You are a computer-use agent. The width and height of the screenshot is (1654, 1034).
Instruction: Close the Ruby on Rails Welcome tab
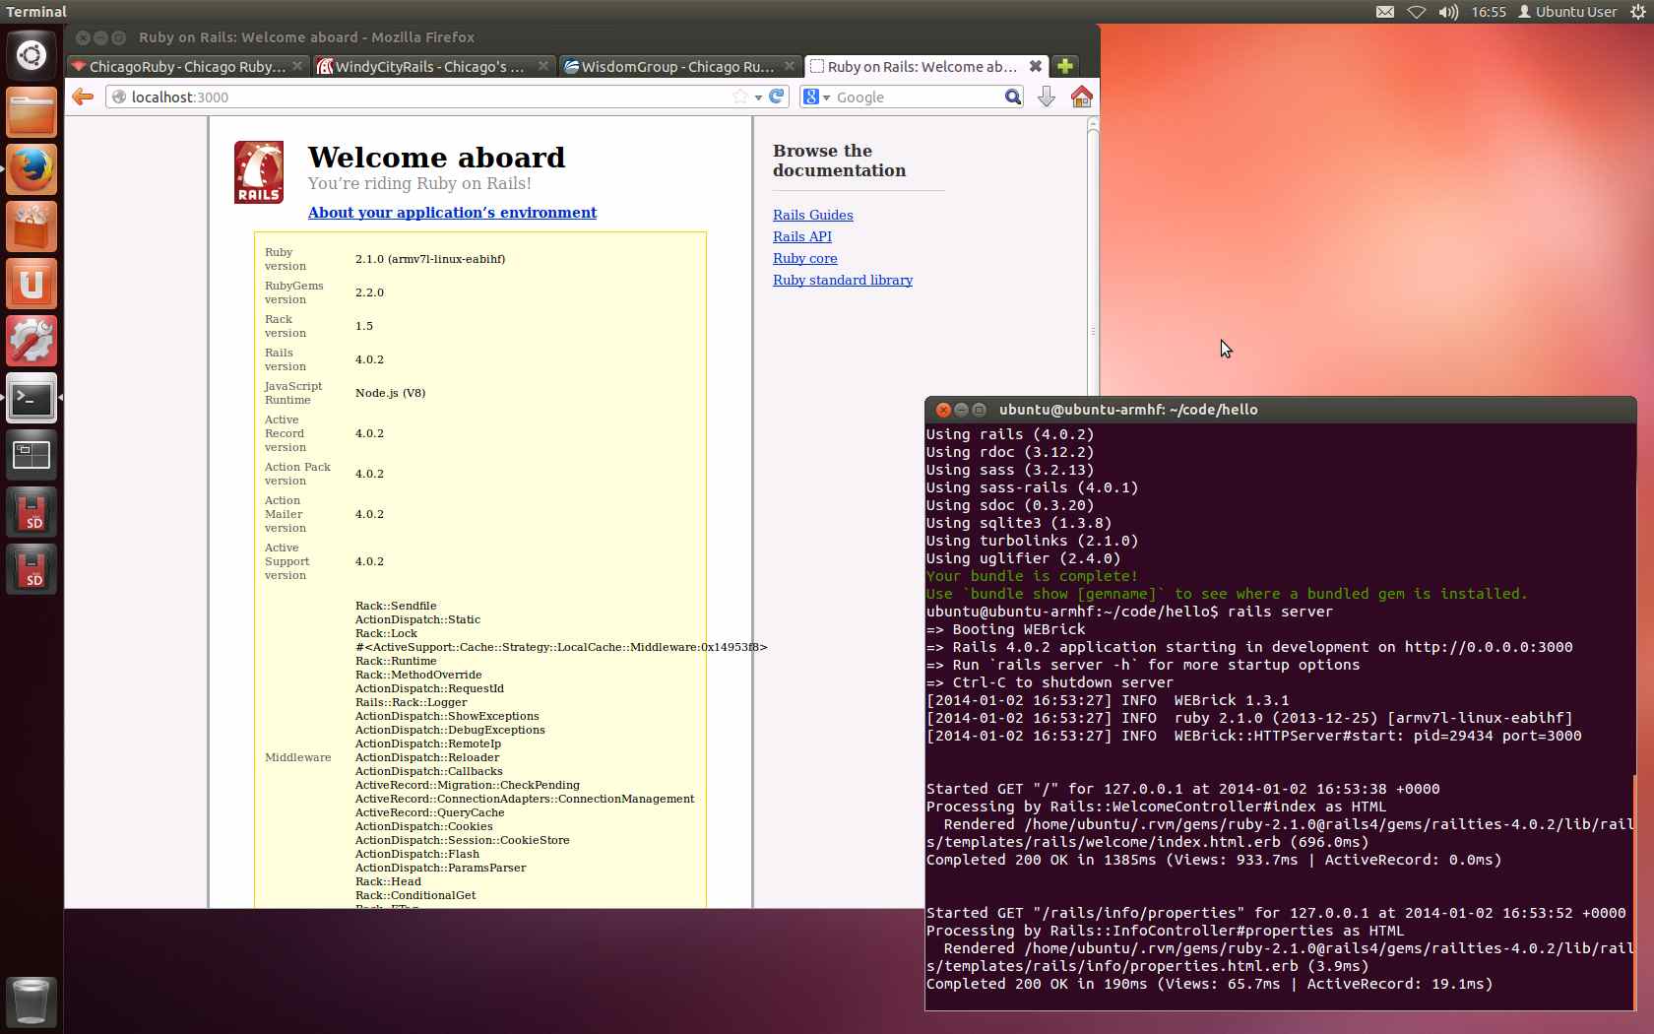pyautogui.click(x=1035, y=66)
